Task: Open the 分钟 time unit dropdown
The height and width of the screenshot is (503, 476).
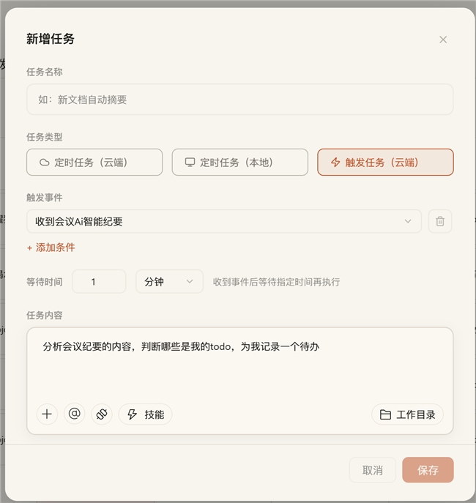Action: (169, 282)
